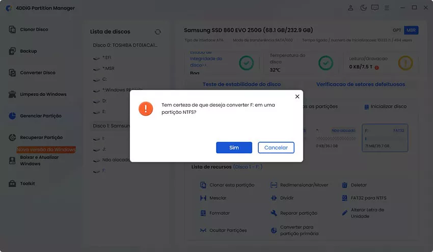This screenshot has height=252, width=433.
Task: Open Clonar Disco in the sidebar
Action: click(34, 29)
